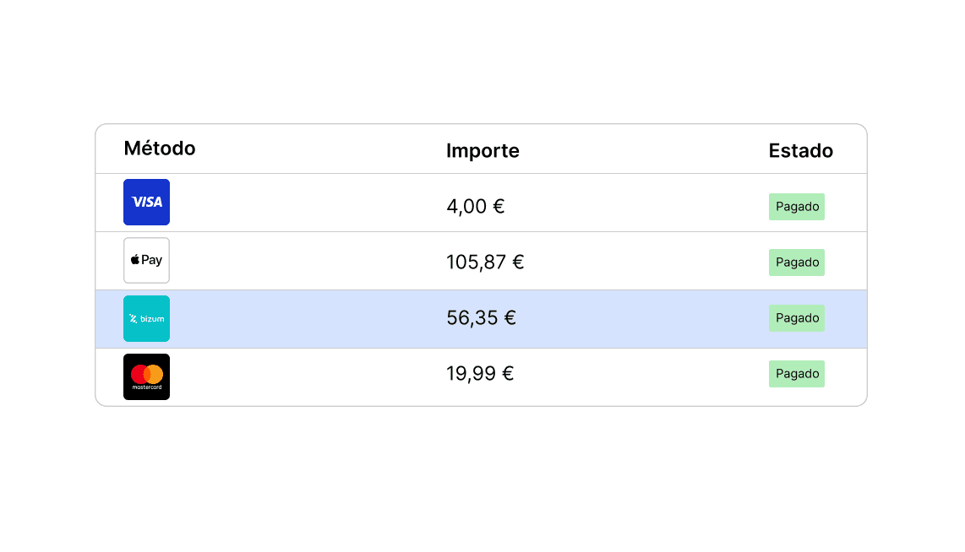
Task: Select blank space between 4,00 € and Pagado
Action: click(x=634, y=206)
